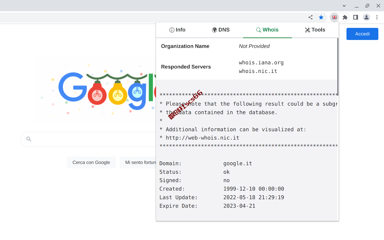
Task: Click the Status value ok
Action: point(226,172)
